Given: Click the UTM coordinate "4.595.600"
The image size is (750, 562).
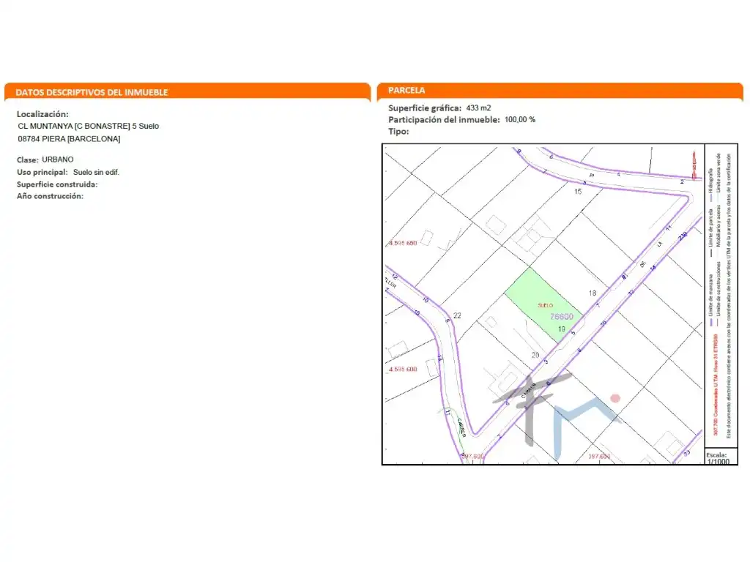Looking at the screenshot, I should coord(403,370).
